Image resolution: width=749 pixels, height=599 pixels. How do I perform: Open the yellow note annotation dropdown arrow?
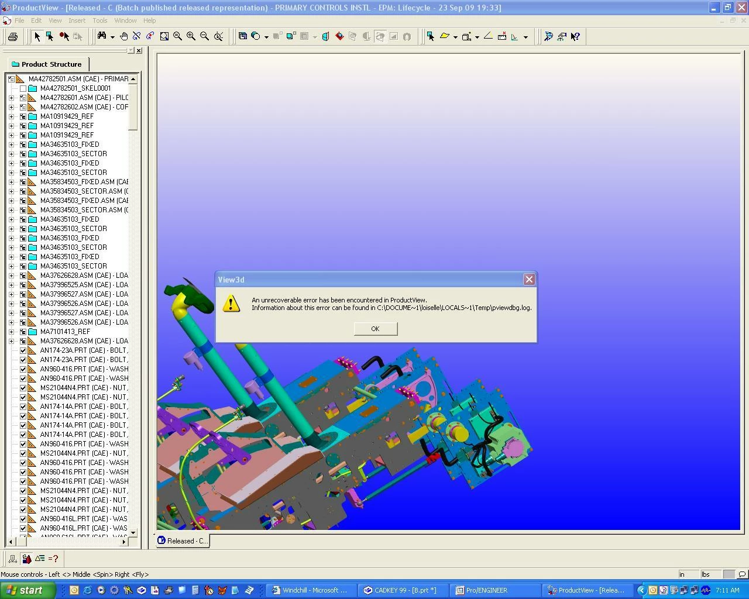tap(455, 37)
